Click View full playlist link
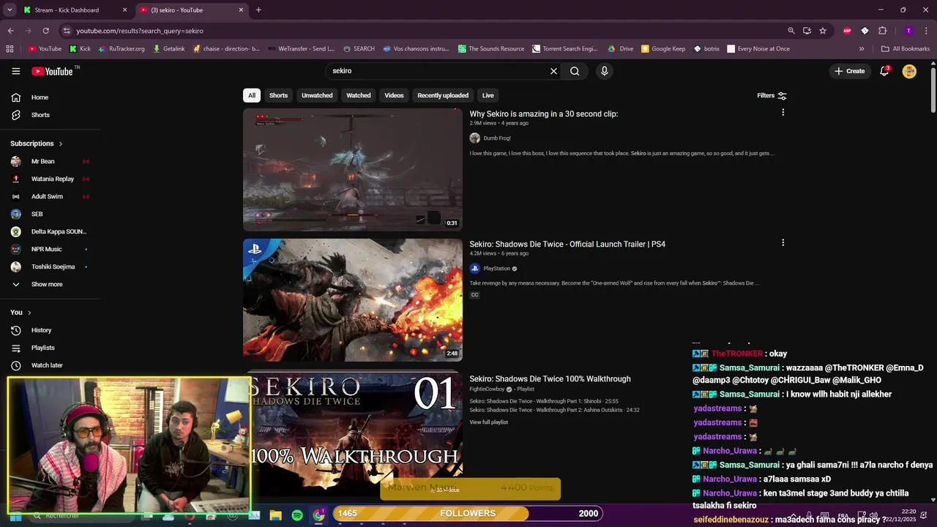The width and height of the screenshot is (937, 527). click(488, 422)
